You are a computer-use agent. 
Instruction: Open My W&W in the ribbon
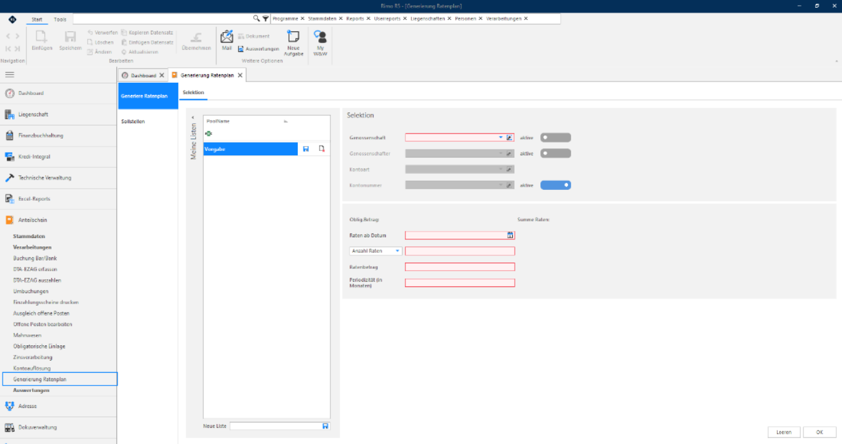point(320,43)
